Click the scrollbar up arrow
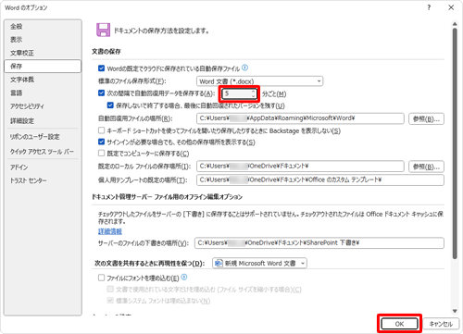This screenshot has width=463, height=334. pos(455,24)
